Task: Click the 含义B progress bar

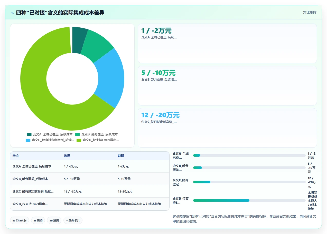Action: pyautogui.click(x=249, y=168)
